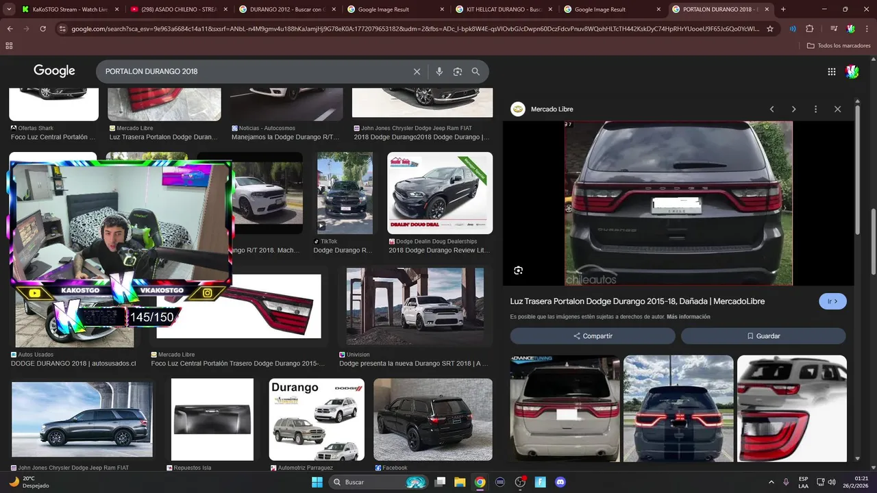This screenshot has width=877, height=493.
Task: Switch to KaKoSTGO Stream tab
Action: click(71, 10)
